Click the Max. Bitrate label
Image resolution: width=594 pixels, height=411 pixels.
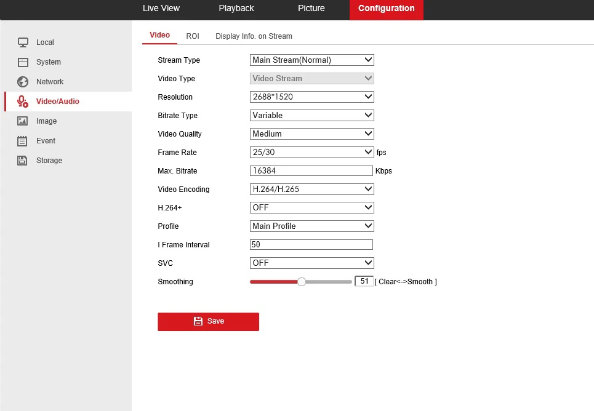tap(177, 171)
